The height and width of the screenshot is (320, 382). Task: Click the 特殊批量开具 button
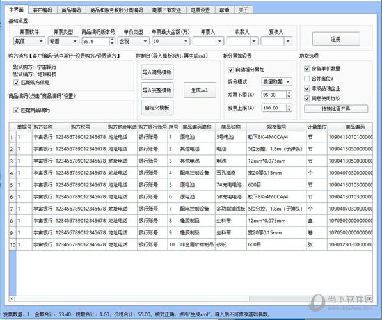tap(336, 109)
